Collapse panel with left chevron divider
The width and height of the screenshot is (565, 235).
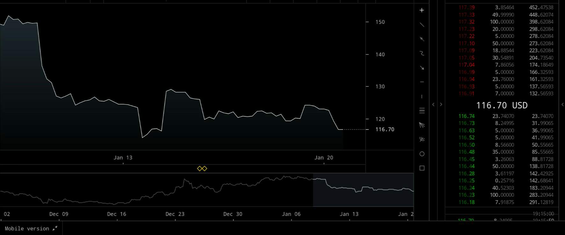point(433,104)
